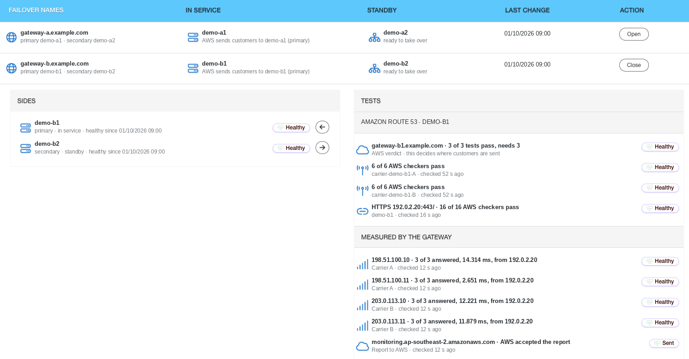Click the network standby icon for demo-b2

(374, 68)
